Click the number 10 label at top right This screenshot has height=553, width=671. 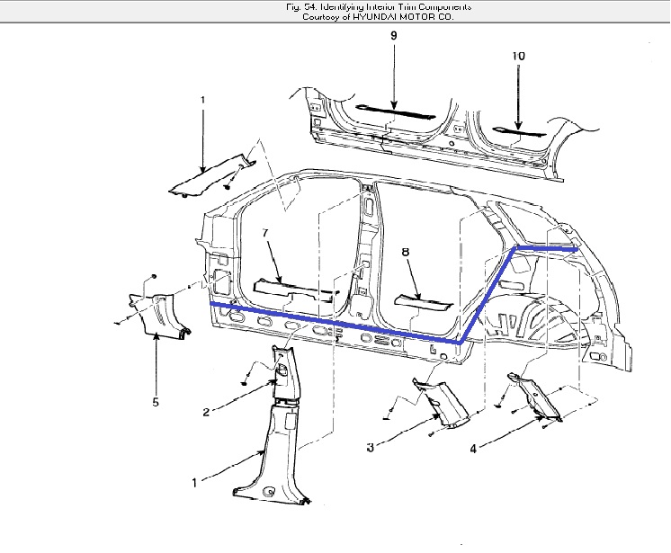coord(519,55)
